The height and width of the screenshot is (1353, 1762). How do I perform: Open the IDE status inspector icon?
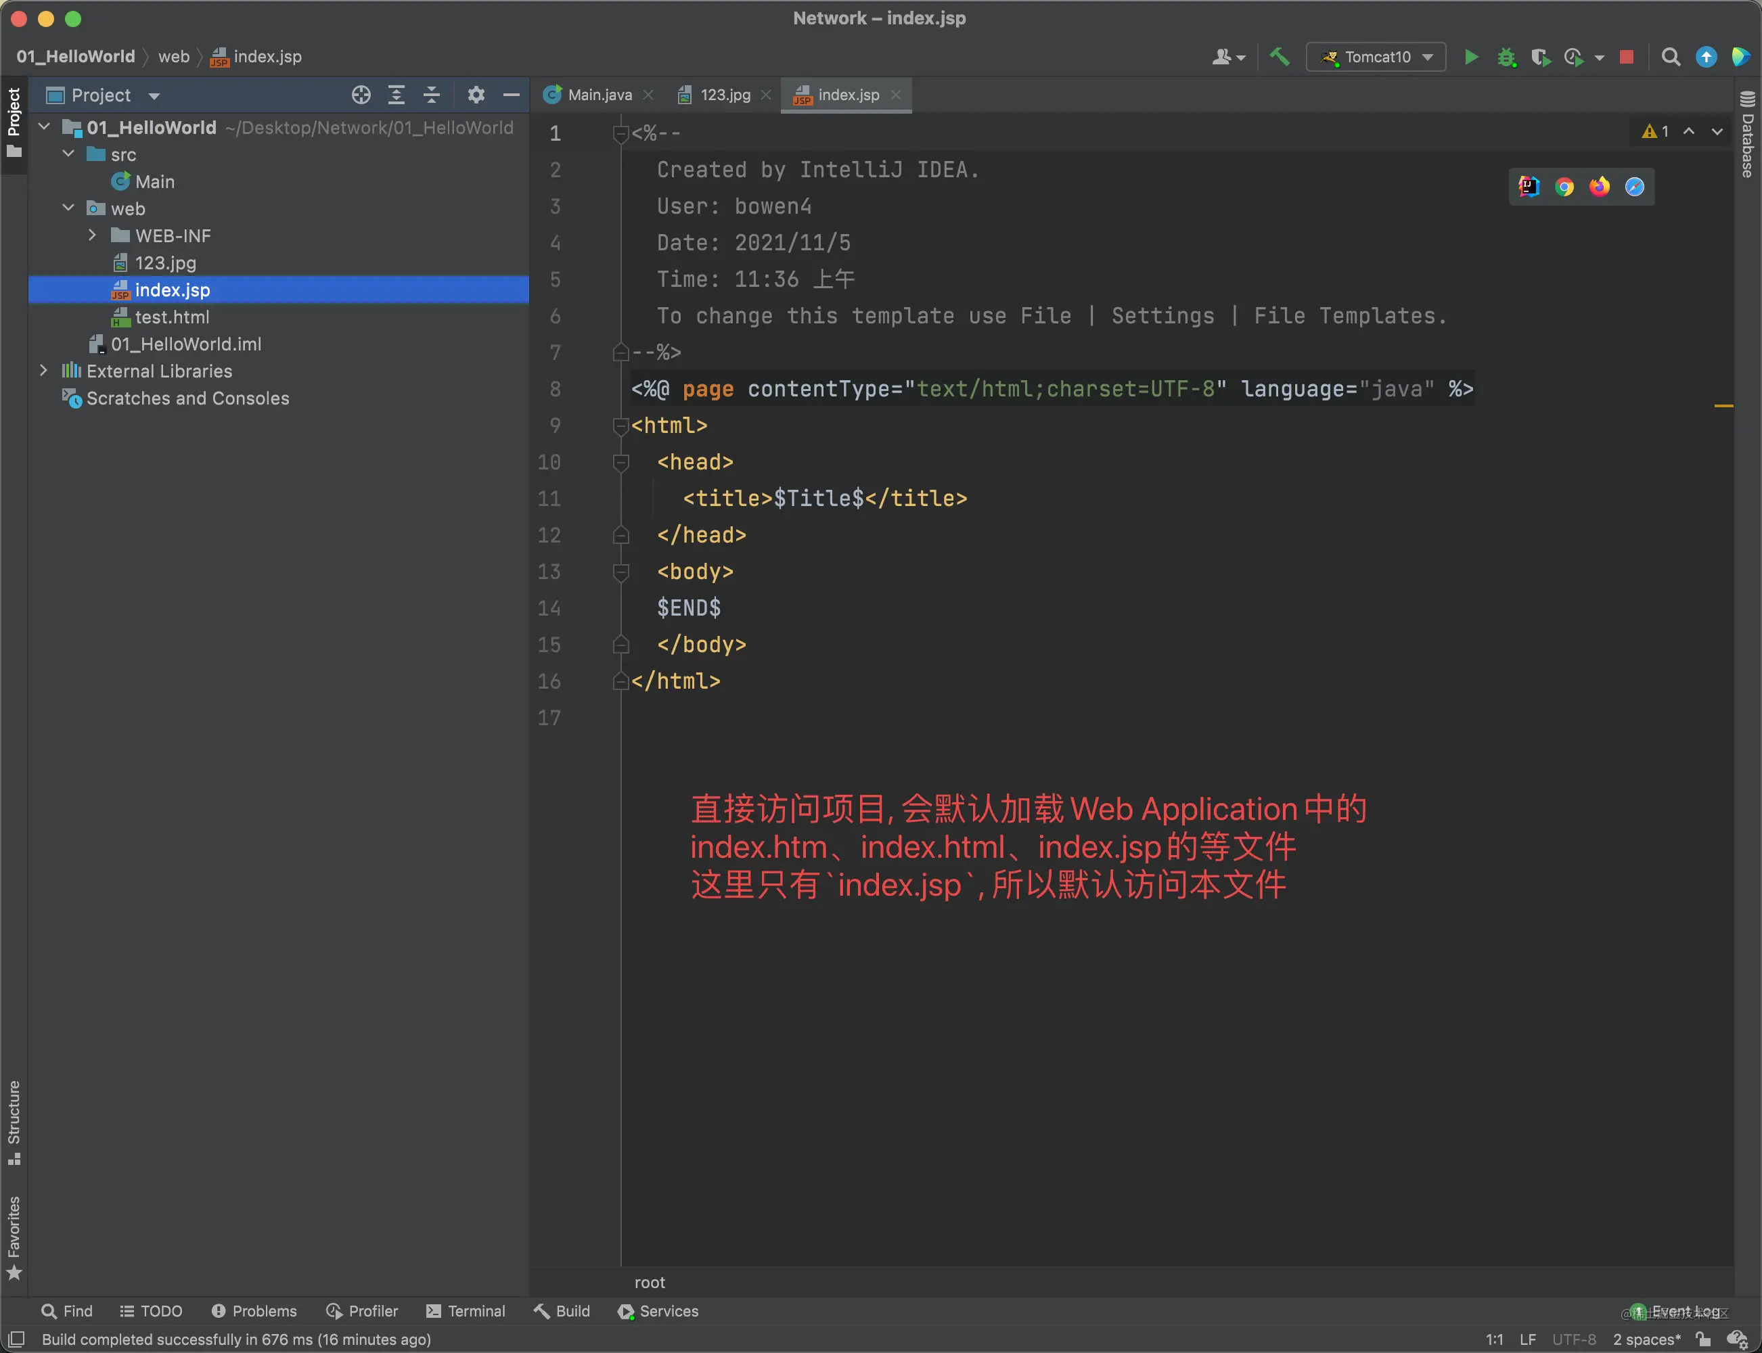(x=1737, y=1339)
